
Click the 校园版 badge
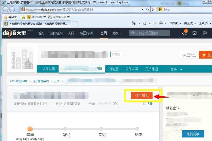pos(116,54)
